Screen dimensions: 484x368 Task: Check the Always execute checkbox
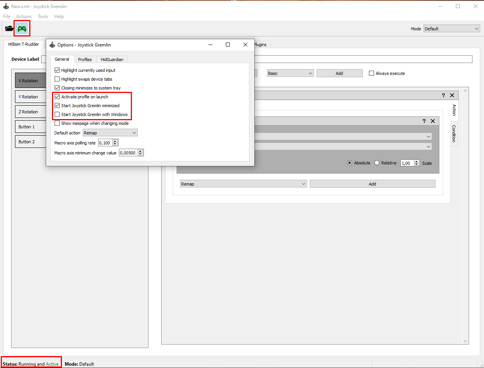pyautogui.click(x=371, y=73)
